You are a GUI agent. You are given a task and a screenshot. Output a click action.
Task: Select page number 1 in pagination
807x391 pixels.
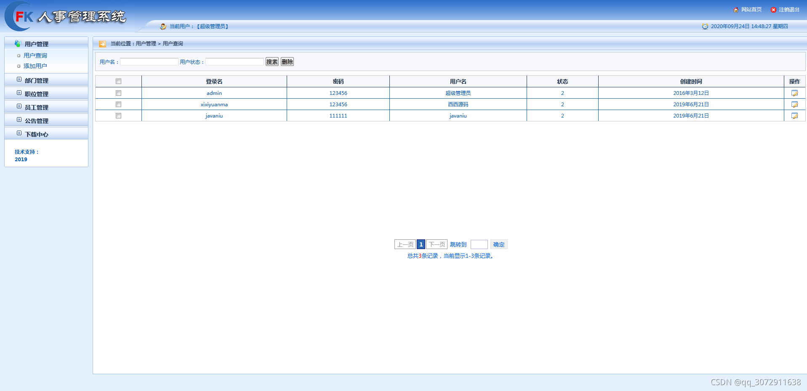click(421, 244)
